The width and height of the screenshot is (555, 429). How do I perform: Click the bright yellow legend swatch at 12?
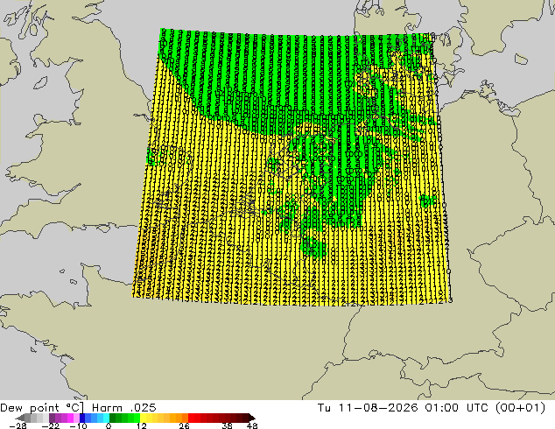tap(143, 418)
